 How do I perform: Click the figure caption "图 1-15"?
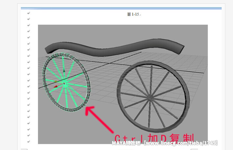[x=134, y=14]
